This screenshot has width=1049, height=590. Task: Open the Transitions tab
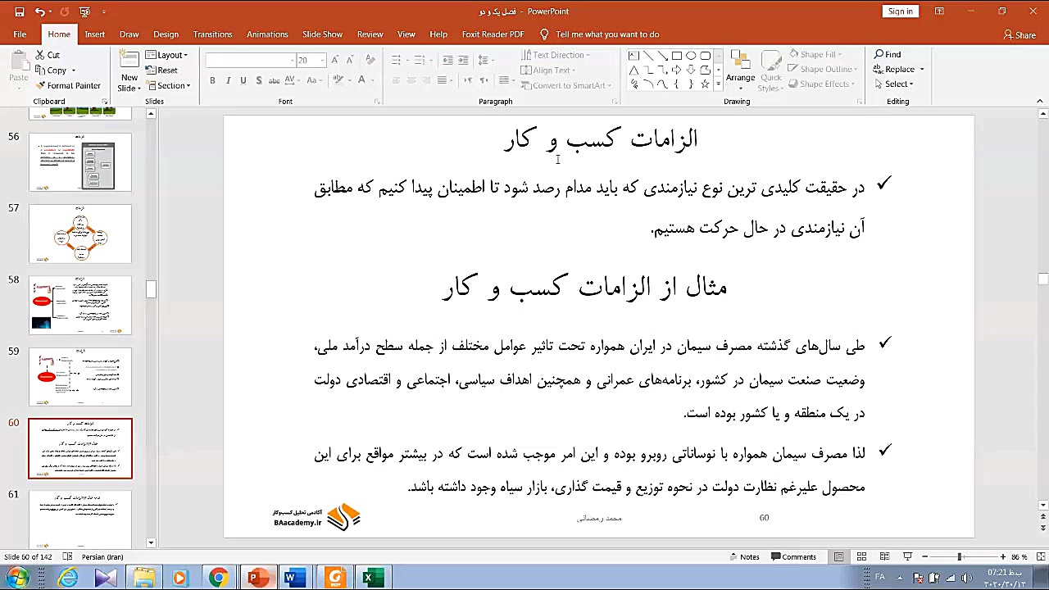(x=212, y=34)
